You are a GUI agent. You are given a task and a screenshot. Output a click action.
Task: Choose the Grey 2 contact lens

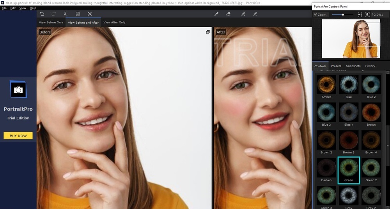(x=371, y=197)
